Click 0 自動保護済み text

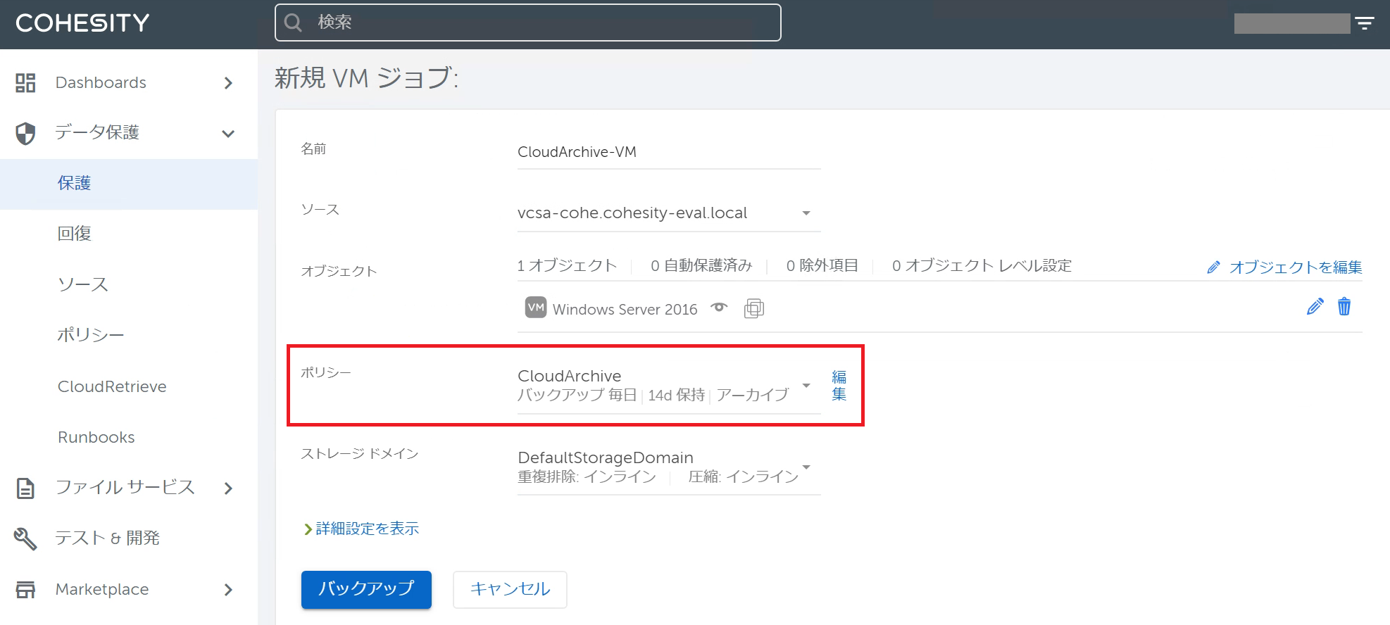701,266
